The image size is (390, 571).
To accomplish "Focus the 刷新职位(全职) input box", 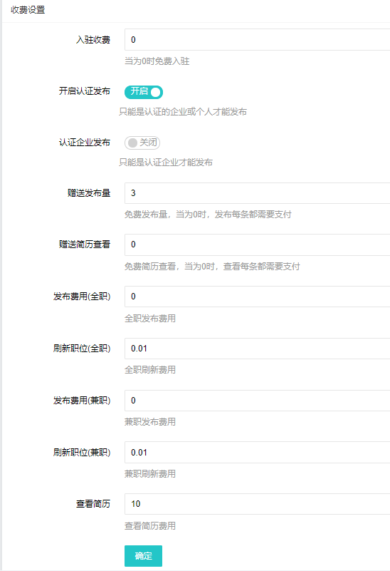I will (258, 349).
